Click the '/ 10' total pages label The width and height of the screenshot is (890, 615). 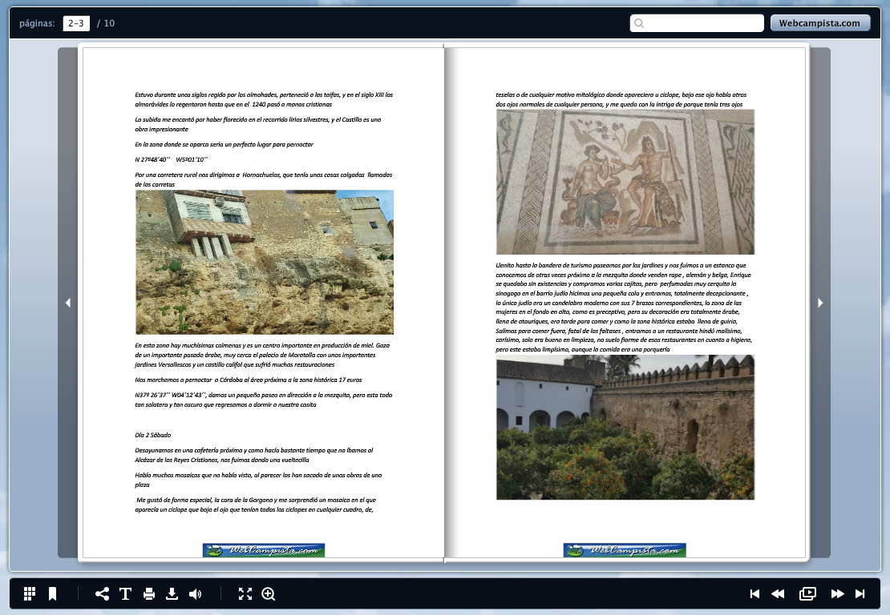click(106, 23)
